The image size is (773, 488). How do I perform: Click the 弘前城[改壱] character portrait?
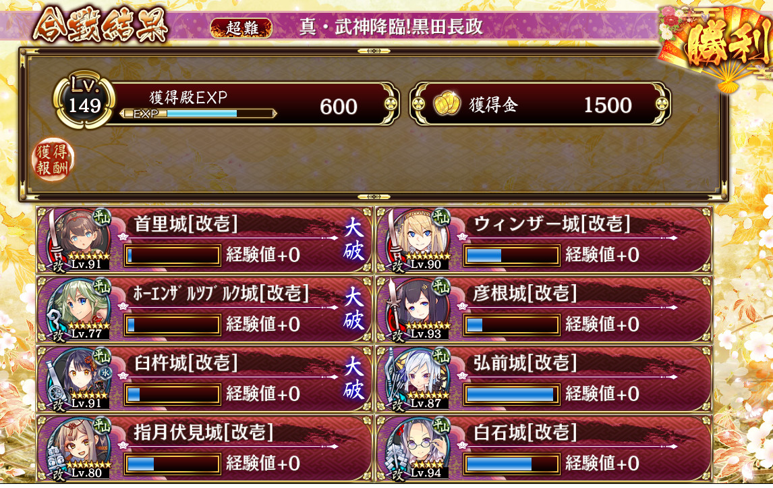click(418, 378)
